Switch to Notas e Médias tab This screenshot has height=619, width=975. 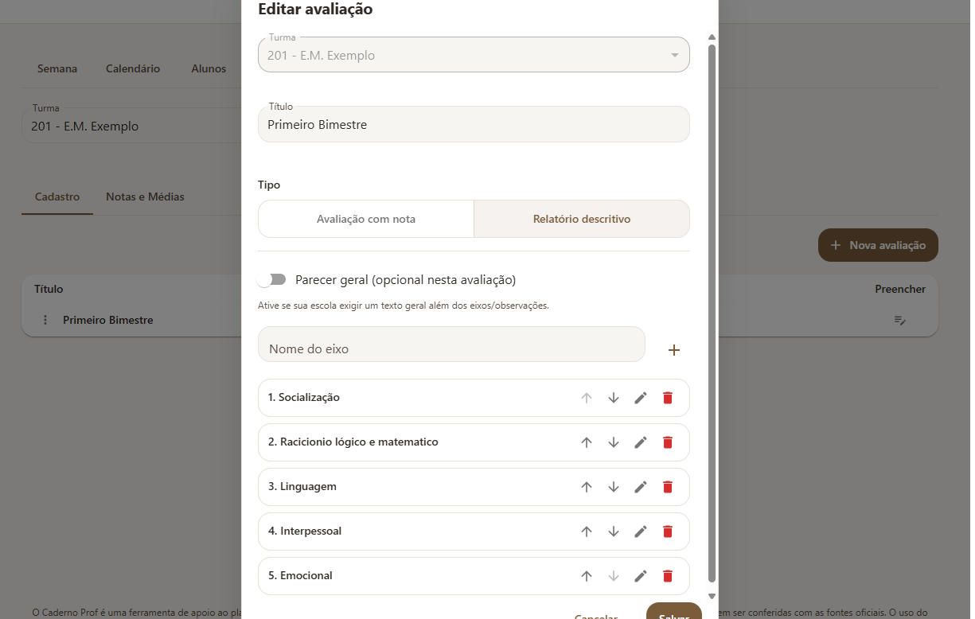[x=145, y=197]
